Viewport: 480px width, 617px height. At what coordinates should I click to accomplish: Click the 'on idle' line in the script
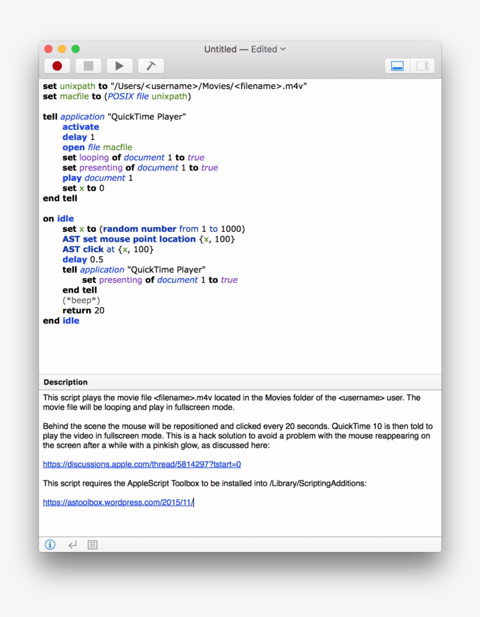[58, 218]
